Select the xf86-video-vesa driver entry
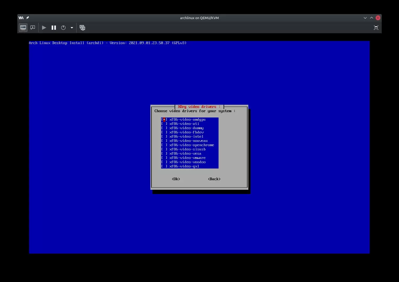399x282 pixels. [x=185, y=154]
